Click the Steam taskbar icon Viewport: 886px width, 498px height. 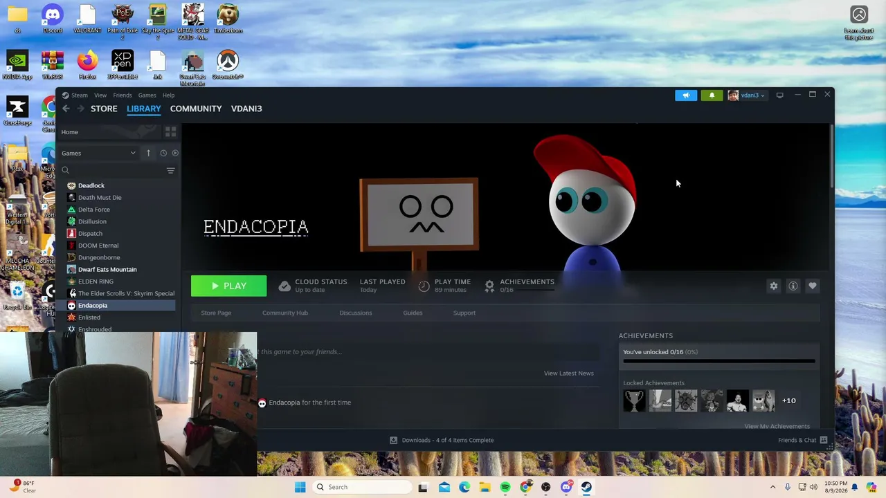tap(586, 487)
